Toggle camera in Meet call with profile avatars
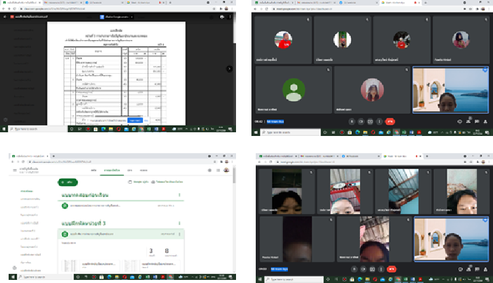Image resolution: width=493 pixels, height=283 pixels. pyautogui.click(x=361, y=122)
